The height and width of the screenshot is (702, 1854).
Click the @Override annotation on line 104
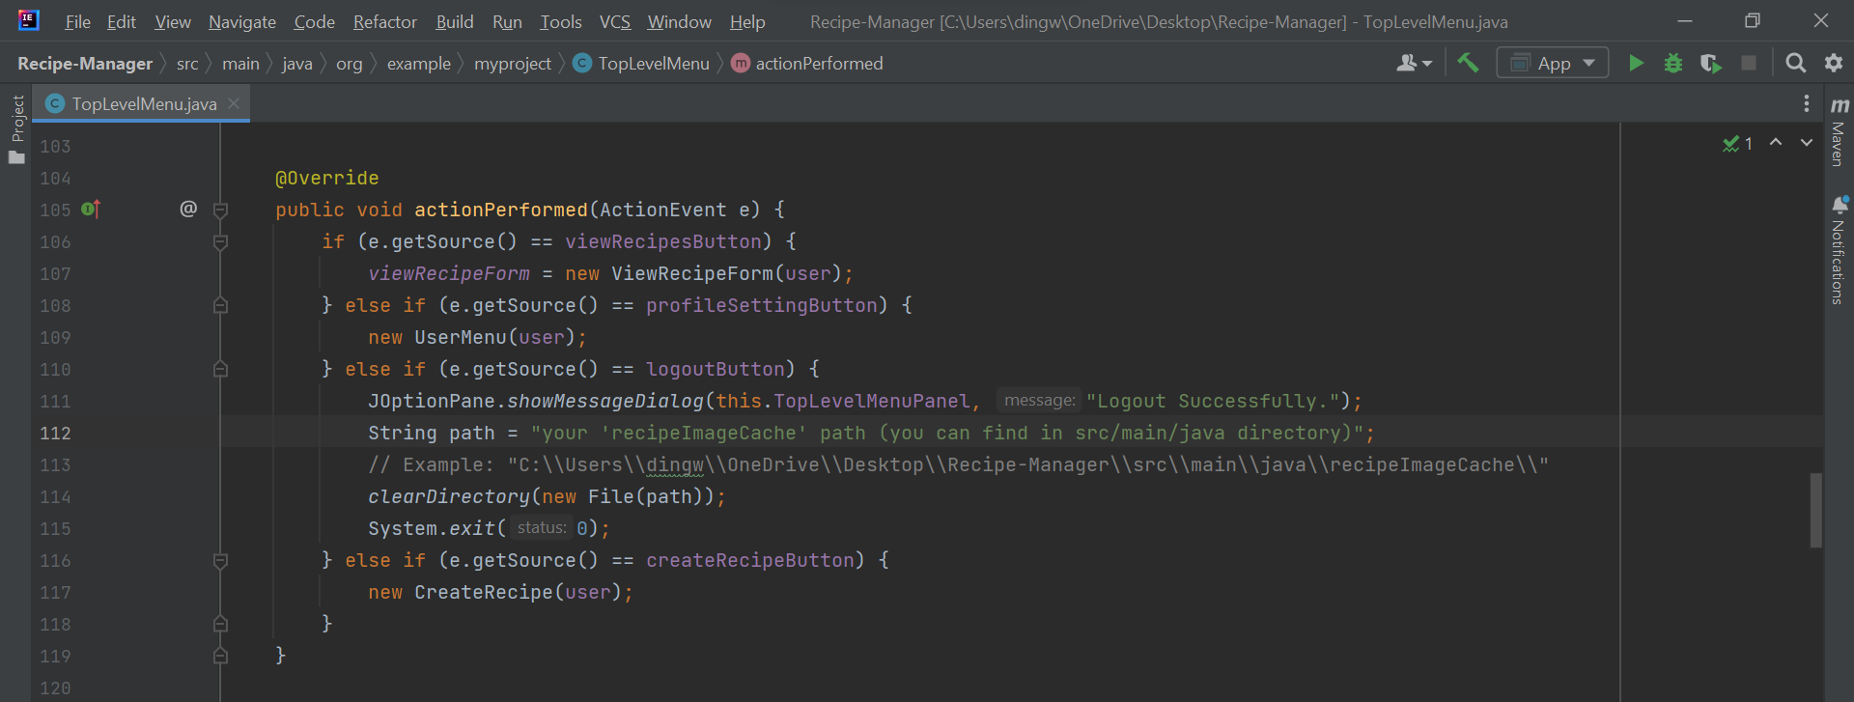tap(327, 178)
